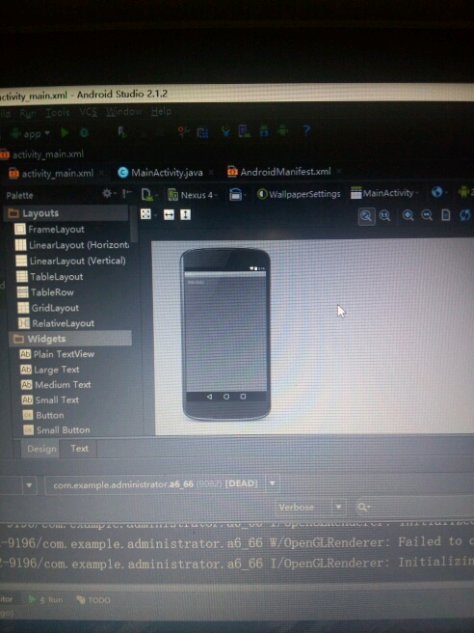The width and height of the screenshot is (474, 633).
Task: Toggle layout height icon
Action: (x=185, y=214)
